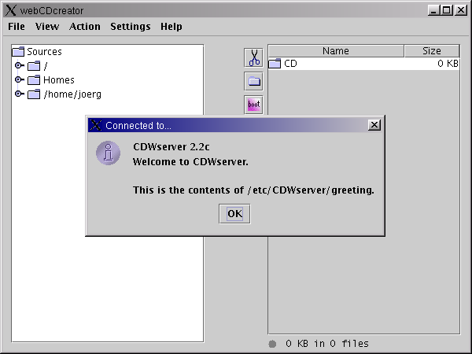Click the X logo in webCDcreator title bar
Viewport: 472px width, 354px height.
[11, 10]
